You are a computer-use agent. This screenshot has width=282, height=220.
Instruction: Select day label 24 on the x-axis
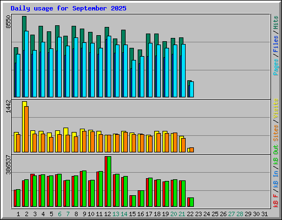(207, 214)
